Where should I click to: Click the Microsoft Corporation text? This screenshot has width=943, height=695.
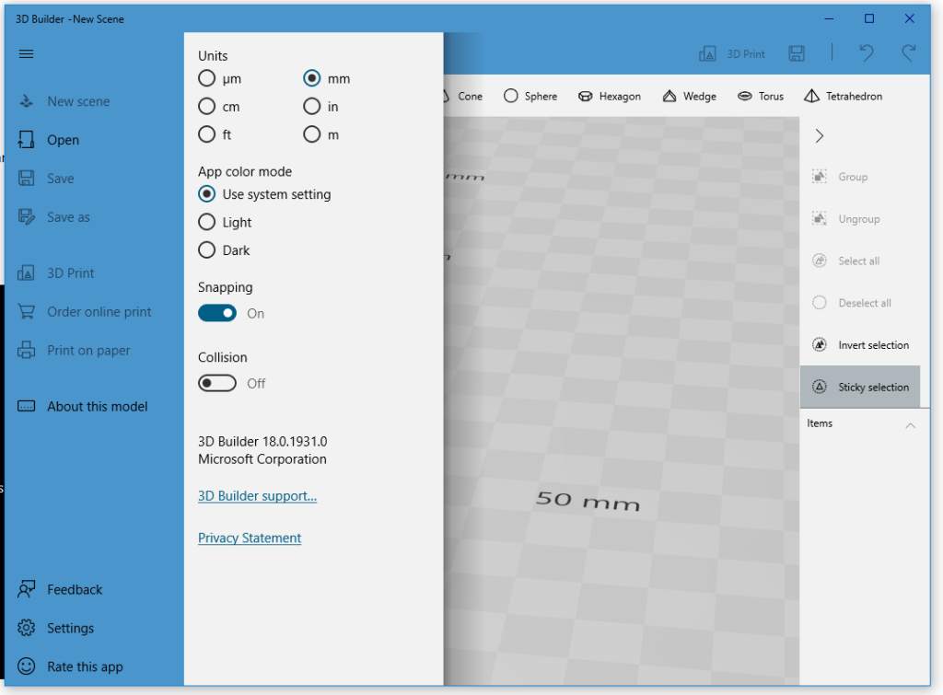(262, 459)
